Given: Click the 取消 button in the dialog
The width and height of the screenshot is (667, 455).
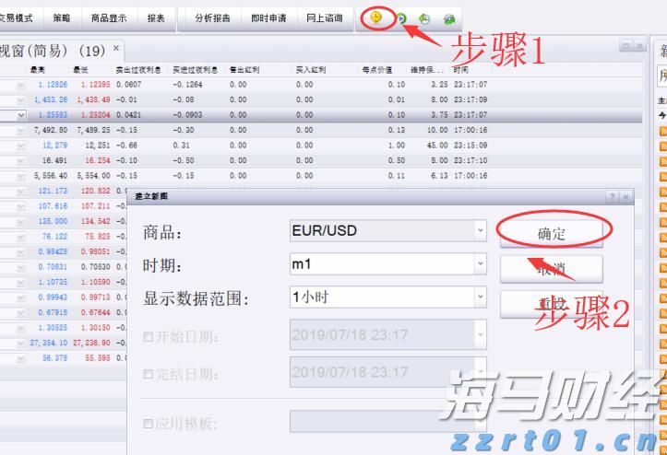Looking at the screenshot, I should [551, 268].
